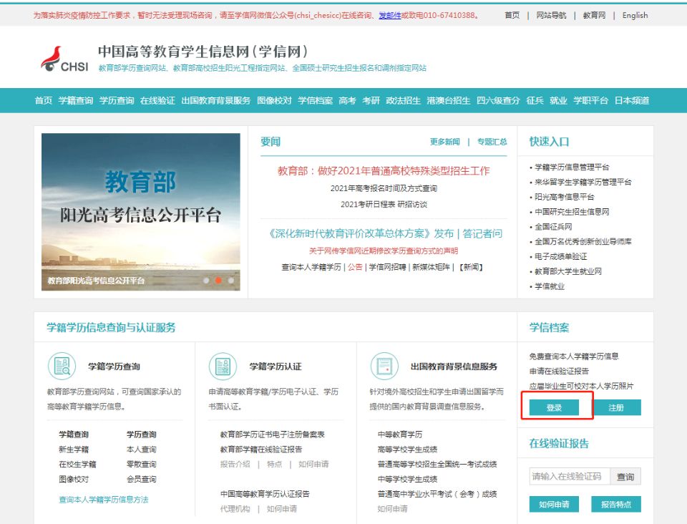Go to 日本频道 in the navigation bar
Screen dimensions: 687x524
(632, 101)
